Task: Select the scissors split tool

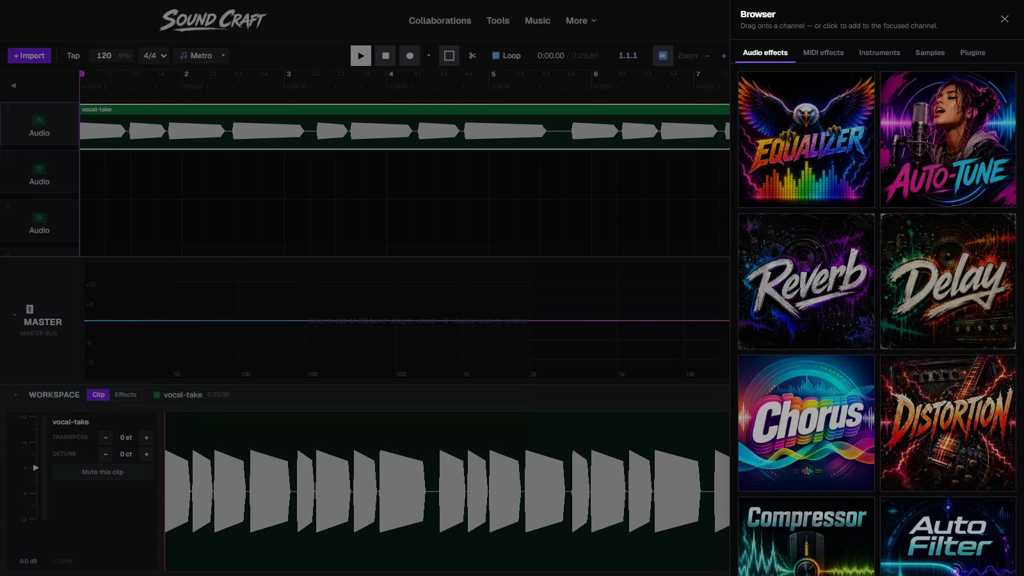Action: 472,56
